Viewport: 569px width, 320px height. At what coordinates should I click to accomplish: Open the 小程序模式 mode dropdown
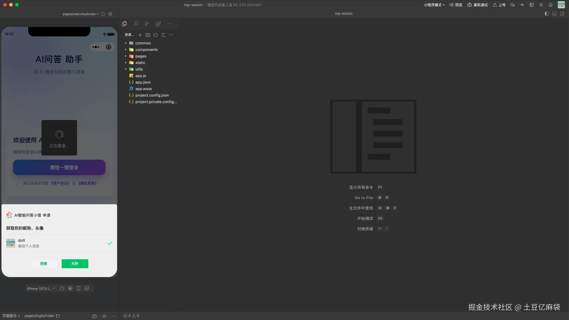click(434, 5)
